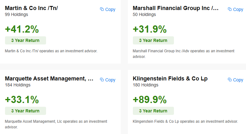Select the Copy text link on Klingenstein Fields card

coord(238,80)
